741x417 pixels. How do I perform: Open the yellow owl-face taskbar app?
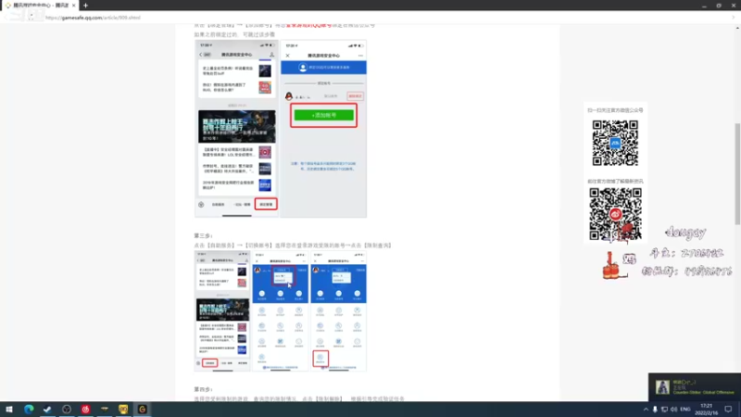(x=123, y=410)
